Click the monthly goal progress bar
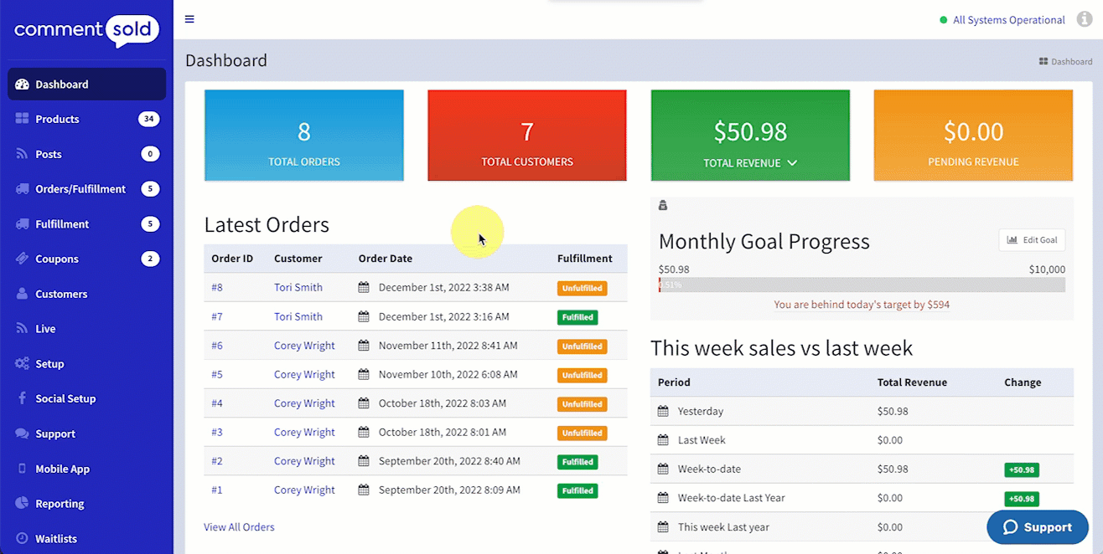The height and width of the screenshot is (554, 1103). [862, 285]
